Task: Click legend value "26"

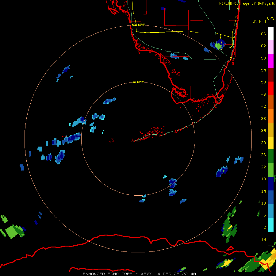Action: (263, 155)
